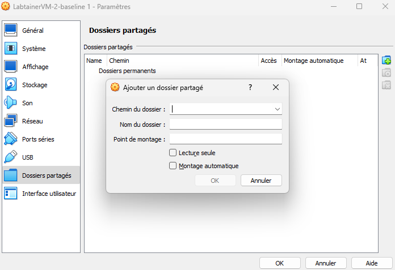Click the Nom du dossier field
Viewport: 395px width, 270px height.
[225, 124]
